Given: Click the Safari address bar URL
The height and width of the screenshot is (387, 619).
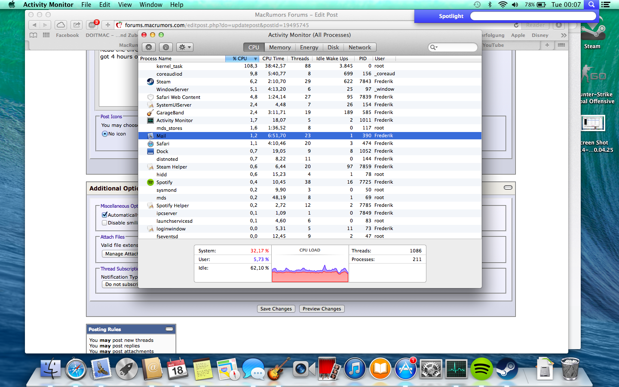Looking at the screenshot, I should [217, 25].
